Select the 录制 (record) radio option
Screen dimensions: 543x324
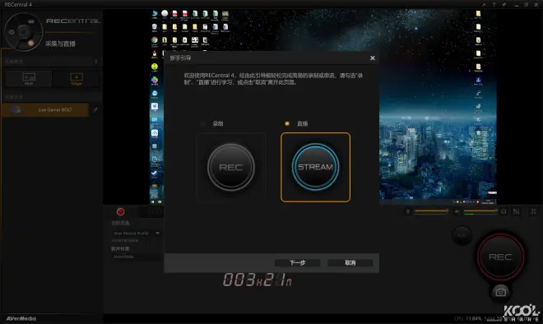coord(203,123)
